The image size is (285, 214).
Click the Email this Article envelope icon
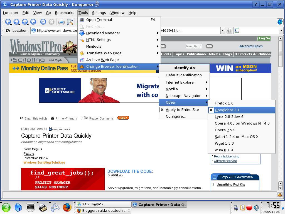click(22, 118)
